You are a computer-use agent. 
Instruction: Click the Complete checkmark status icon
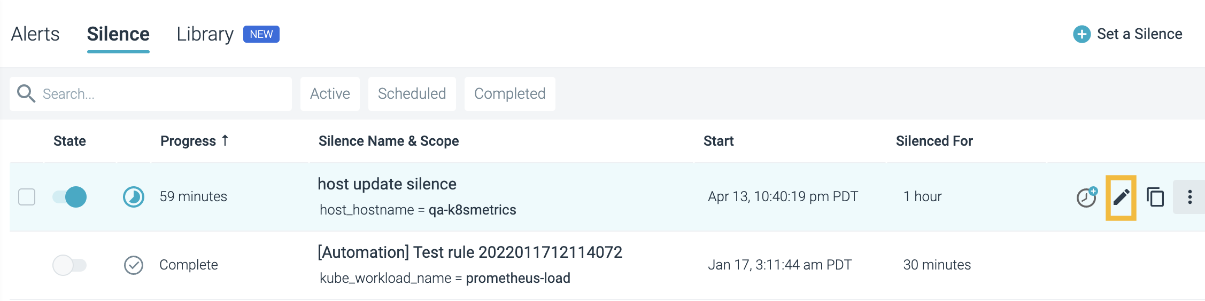(x=134, y=265)
